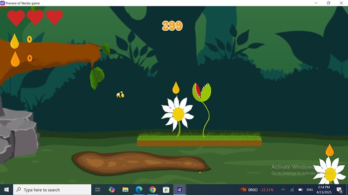Click the 299 score counter
Screen dimensions: 348x195
(172, 26)
